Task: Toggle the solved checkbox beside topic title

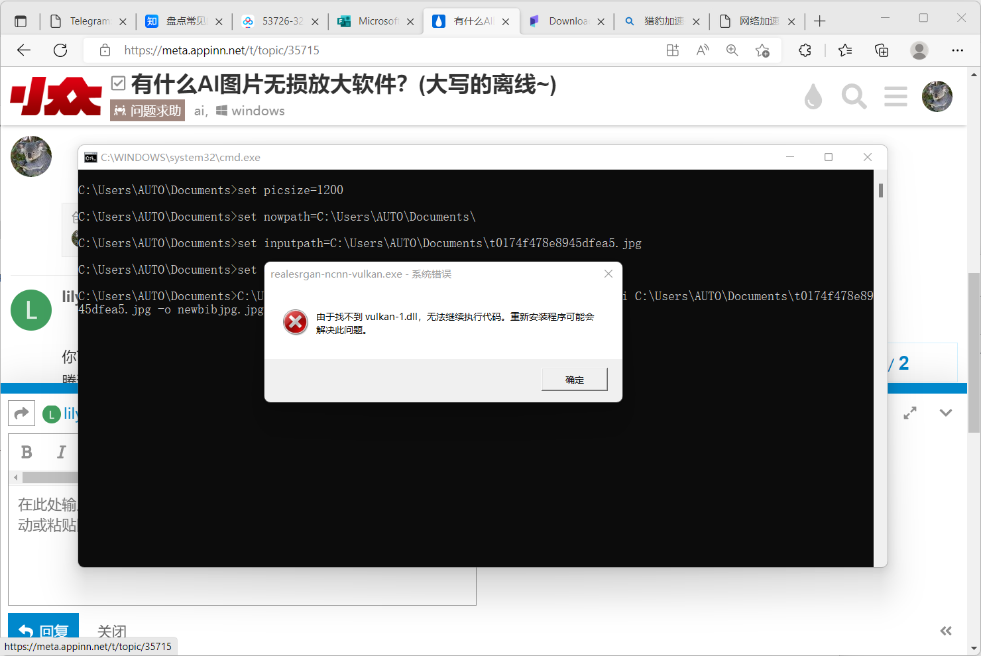Action: [x=119, y=83]
